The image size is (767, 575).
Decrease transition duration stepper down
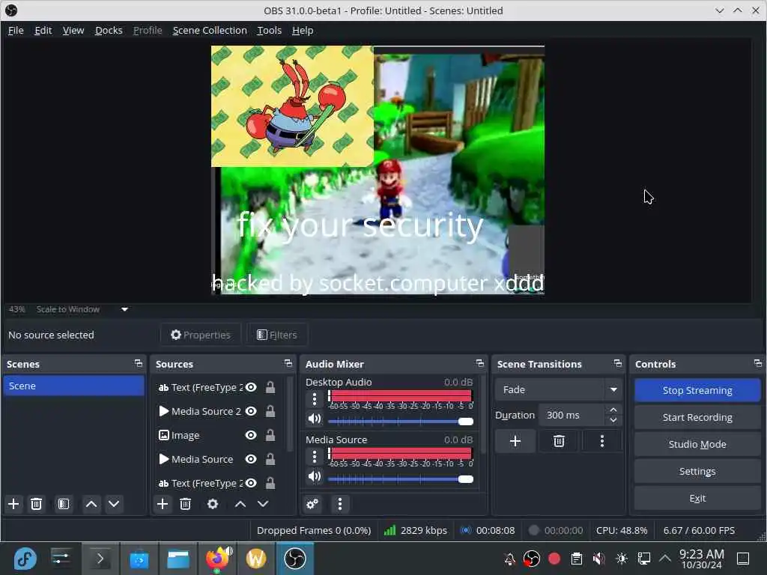[x=613, y=420]
